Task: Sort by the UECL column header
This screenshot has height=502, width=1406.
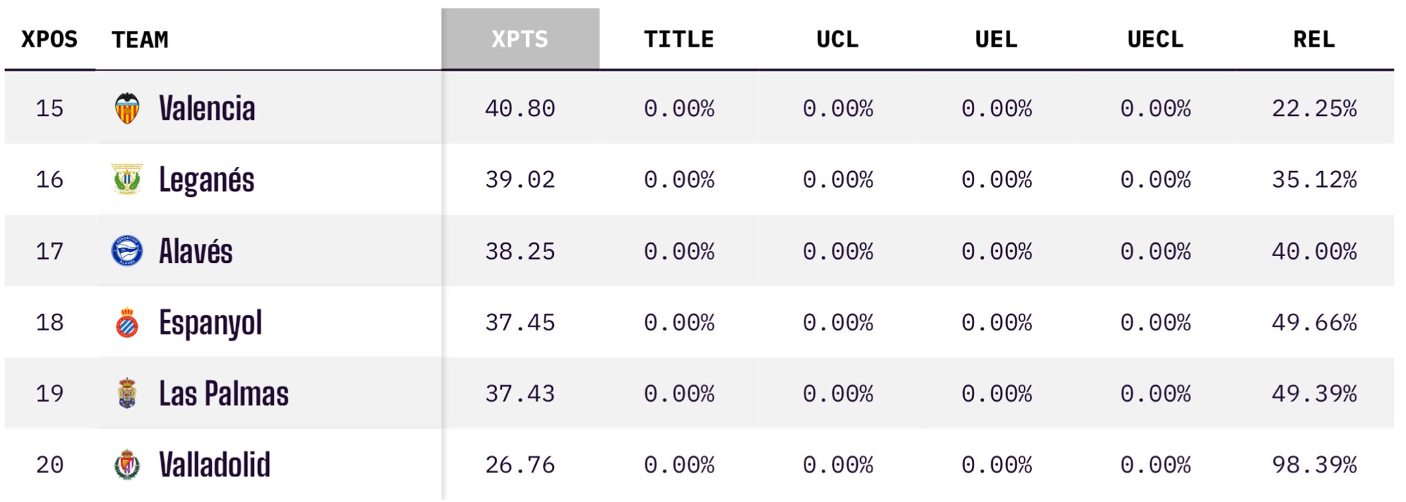Action: (1155, 39)
